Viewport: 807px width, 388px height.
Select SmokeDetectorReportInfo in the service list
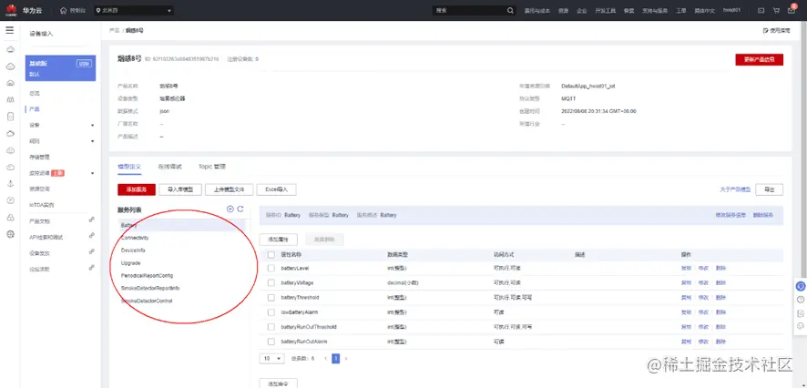[x=149, y=288]
